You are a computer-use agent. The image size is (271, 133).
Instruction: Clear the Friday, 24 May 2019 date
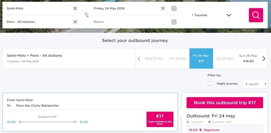[x=163, y=8]
